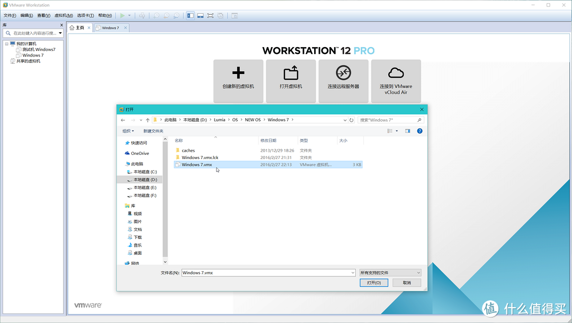572x323 pixels.
Task: Select Windows 7 VM in library tree
Action: (x=33, y=56)
